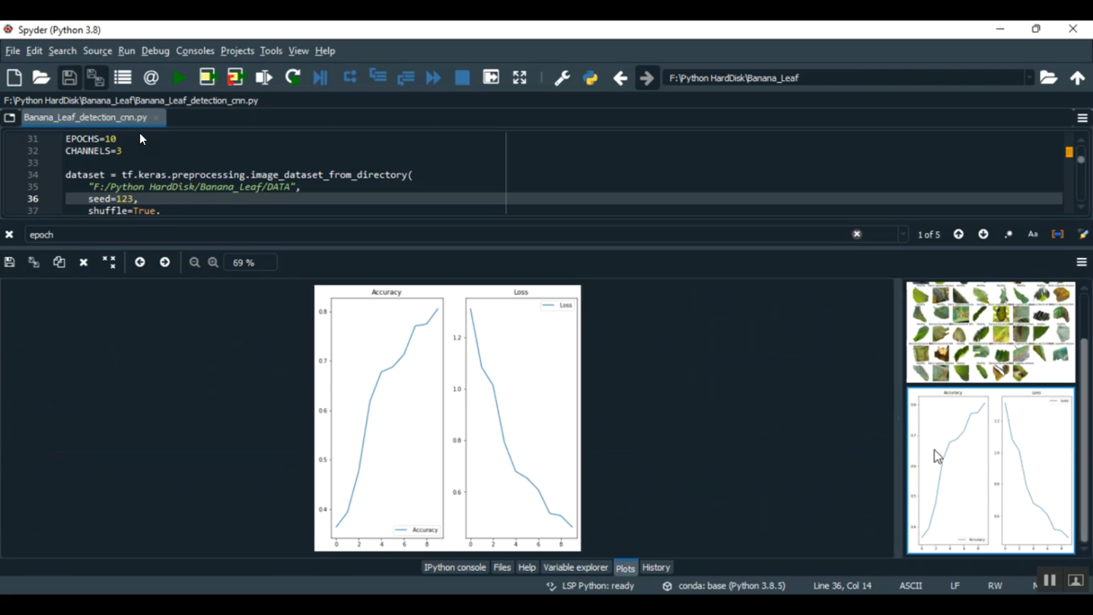Toggle regular expression search option
This screenshot has width=1093, height=615.
(1008, 235)
